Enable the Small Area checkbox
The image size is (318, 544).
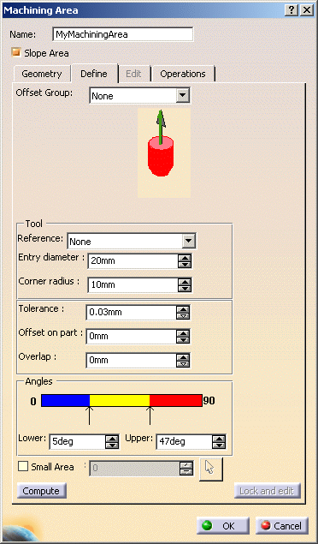pos(23,467)
